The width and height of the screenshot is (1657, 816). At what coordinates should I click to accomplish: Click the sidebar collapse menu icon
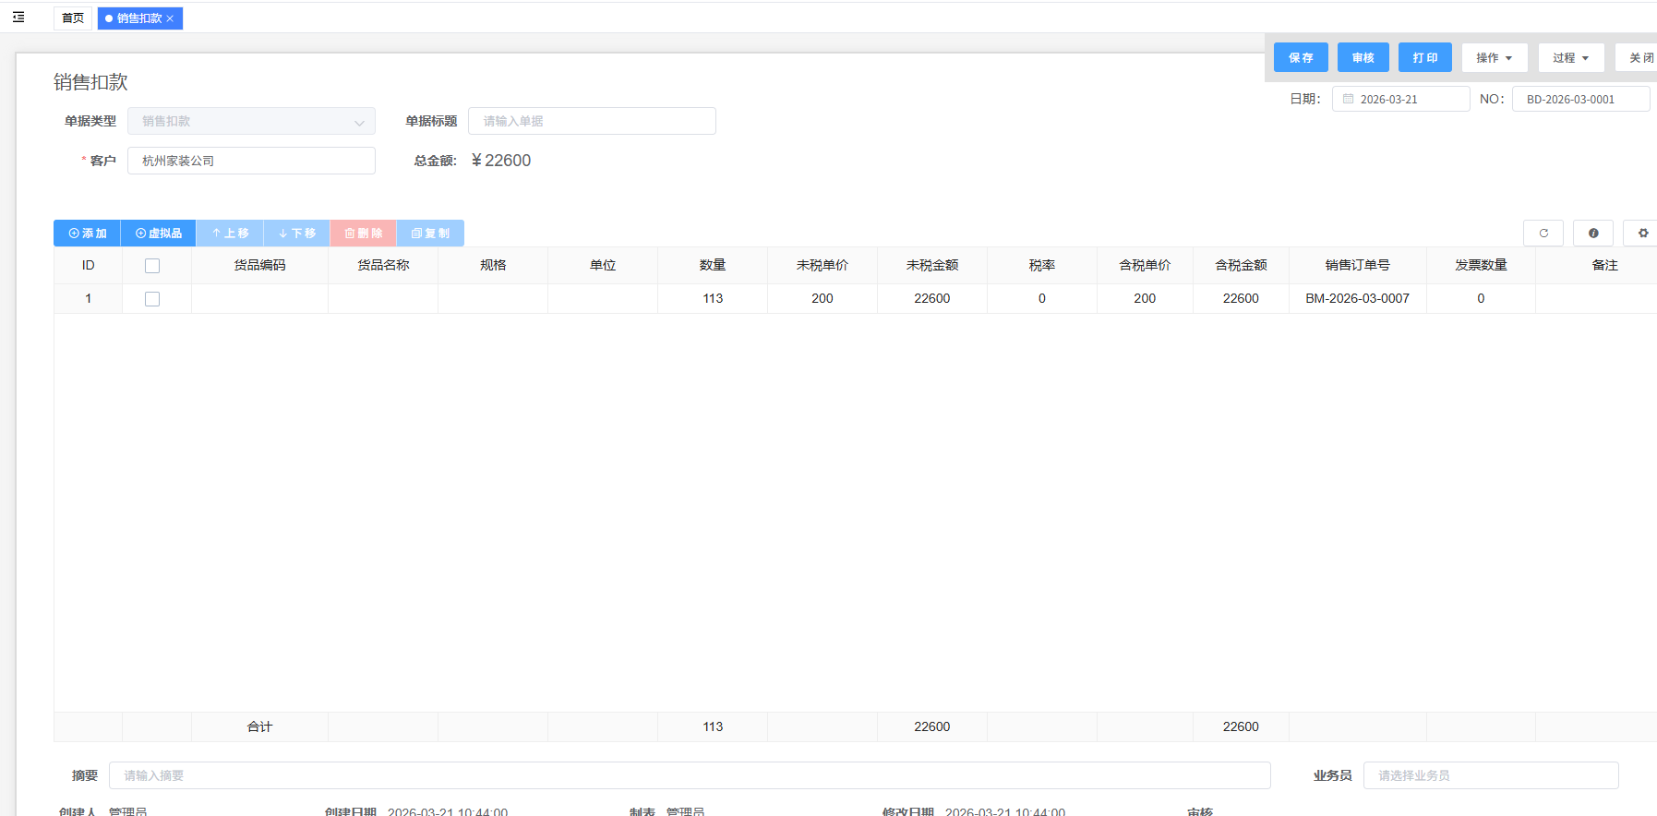[x=18, y=18]
